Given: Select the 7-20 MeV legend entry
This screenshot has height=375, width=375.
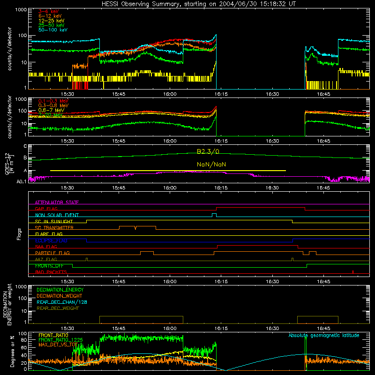Looking at the screenshot, I should [x=51, y=115].
